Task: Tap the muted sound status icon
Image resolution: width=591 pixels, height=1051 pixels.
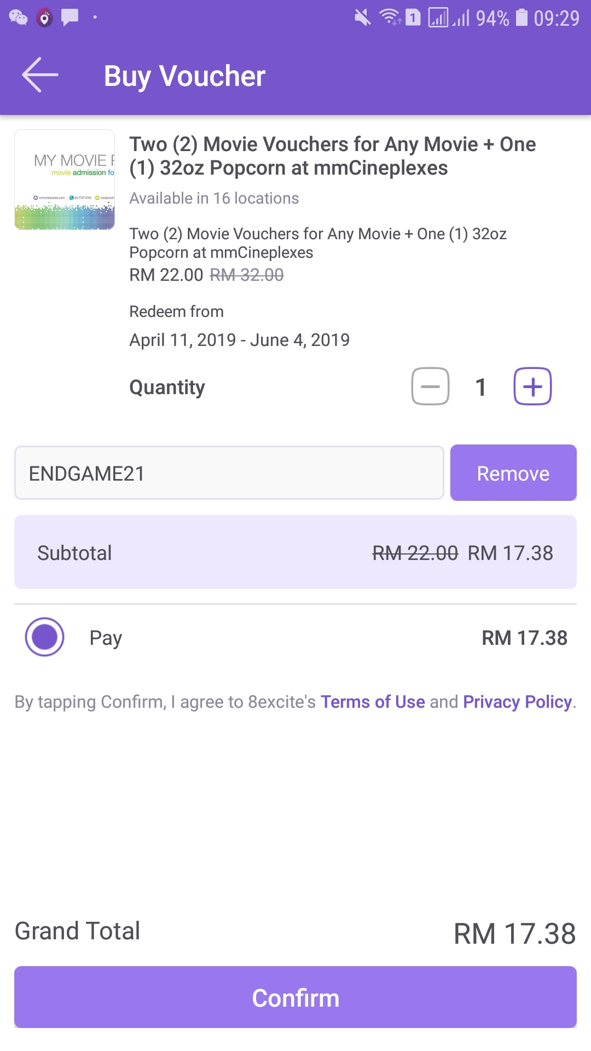Action: click(x=362, y=18)
